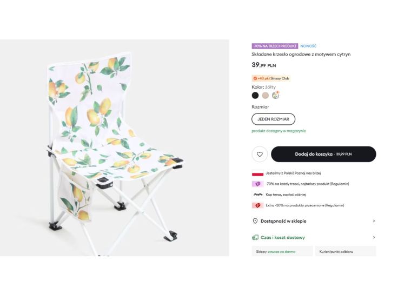Click the purple discount tag icon
Screen dimensions: 411x308
[257, 184]
